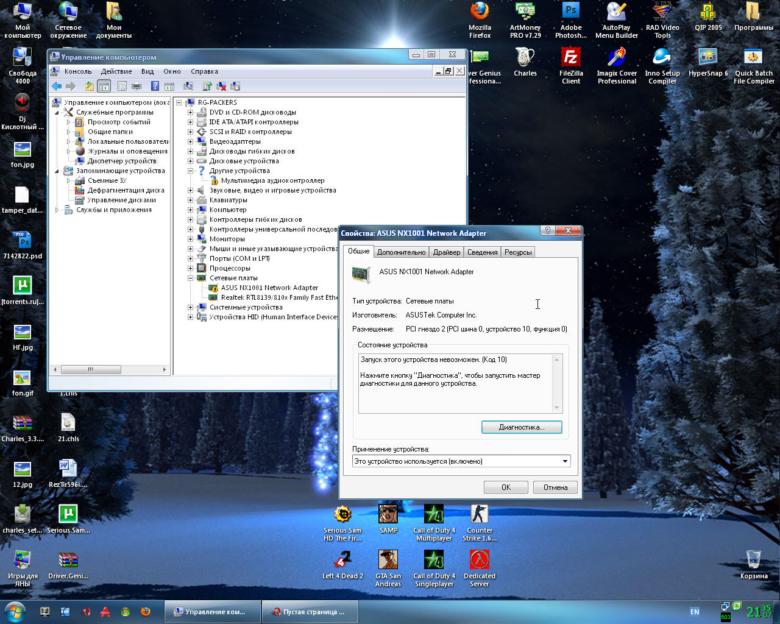Screen dimensions: 780x624
Task: Click the Back arrow in Computer Management toolbar
Action: (57, 87)
